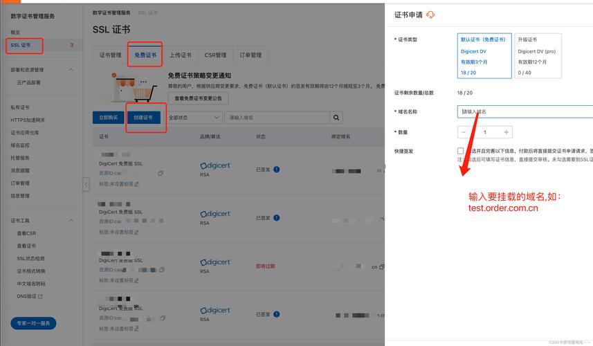Select 升级证书 Digicert DV (pro) card
Image resolution: width=593 pixels, height=346 pixels.
coord(538,55)
